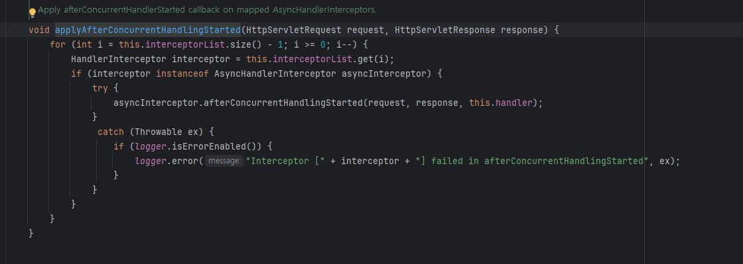The height and width of the screenshot is (264, 743).
Task: Click the 'message:' parameter inlay hint
Action: (225, 161)
